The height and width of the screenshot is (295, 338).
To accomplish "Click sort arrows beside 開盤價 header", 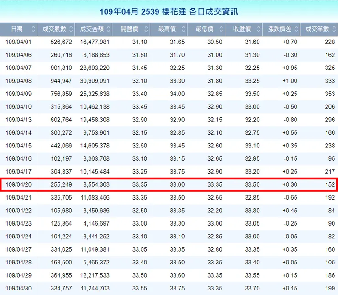I will (x=146, y=29).
